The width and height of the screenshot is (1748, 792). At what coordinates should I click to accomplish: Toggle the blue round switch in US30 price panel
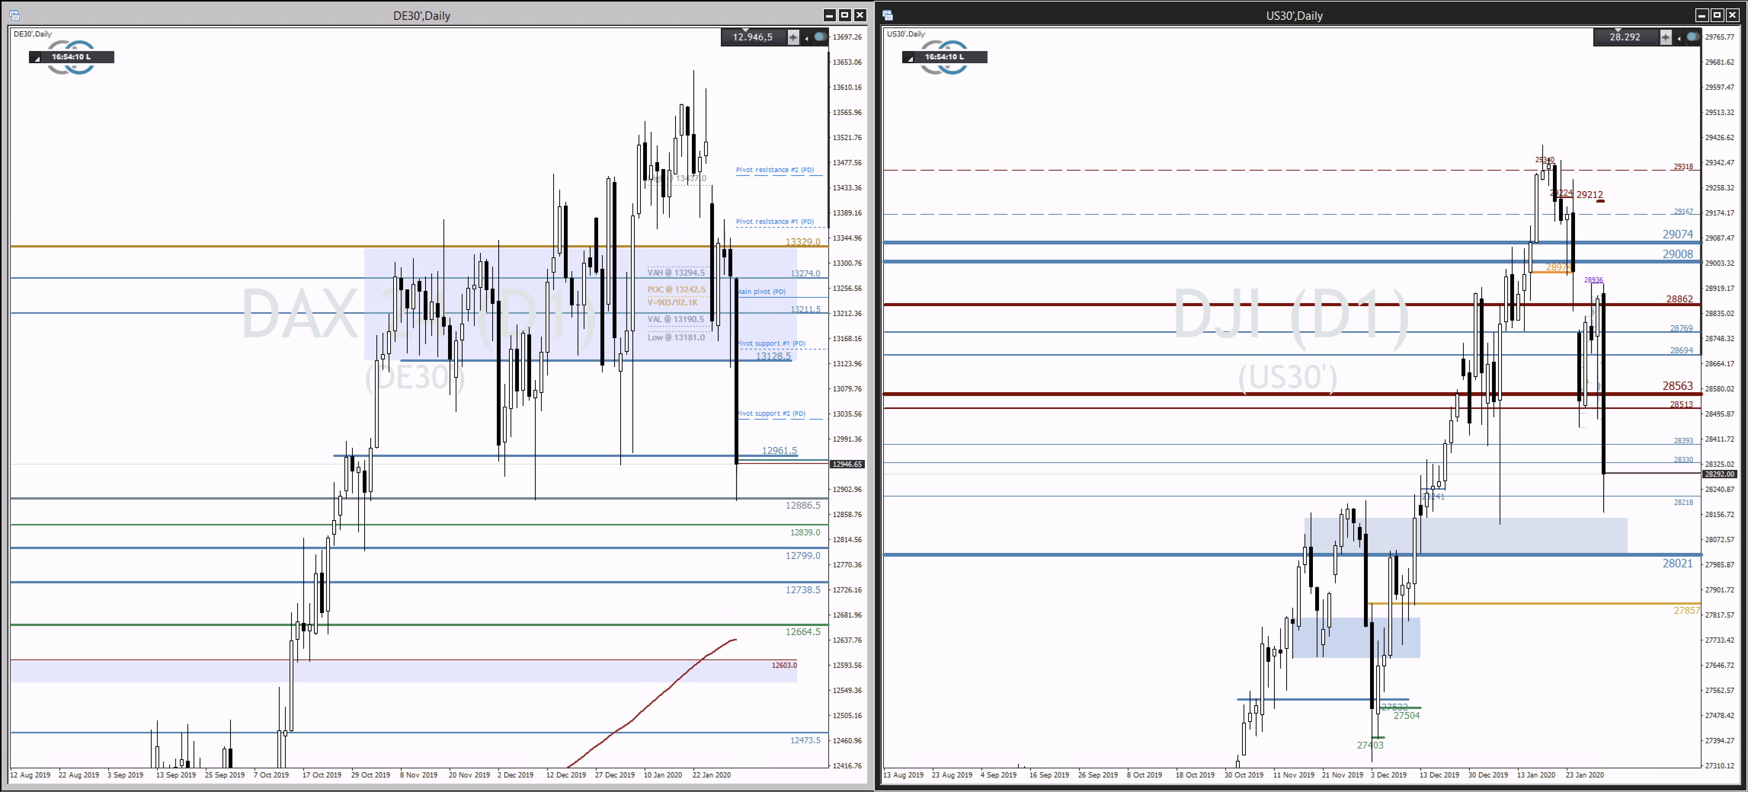click(1693, 37)
